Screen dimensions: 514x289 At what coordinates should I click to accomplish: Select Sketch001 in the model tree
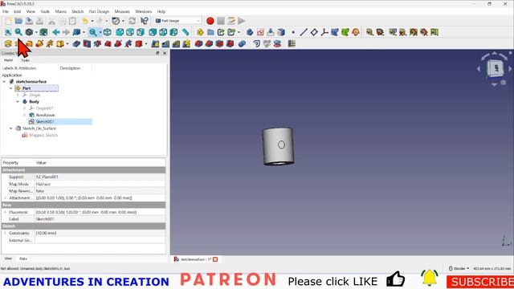(x=45, y=121)
